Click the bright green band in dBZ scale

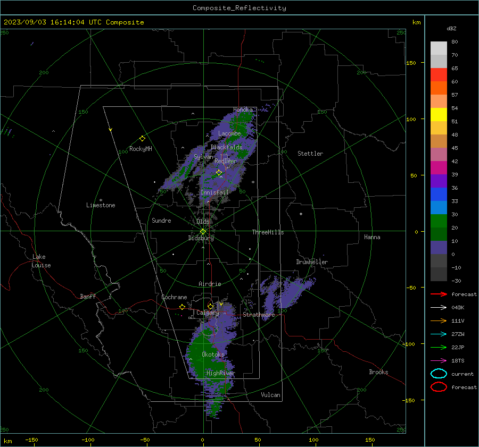pos(439,221)
